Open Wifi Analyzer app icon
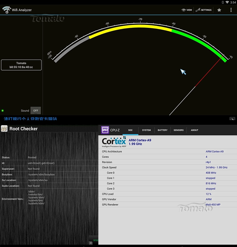This screenshot has height=247, width=237. [x=7, y=10]
